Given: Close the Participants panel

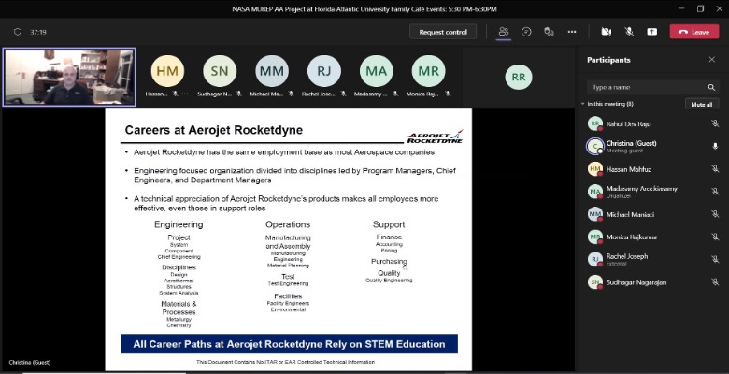Looking at the screenshot, I should click(x=711, y=60).
